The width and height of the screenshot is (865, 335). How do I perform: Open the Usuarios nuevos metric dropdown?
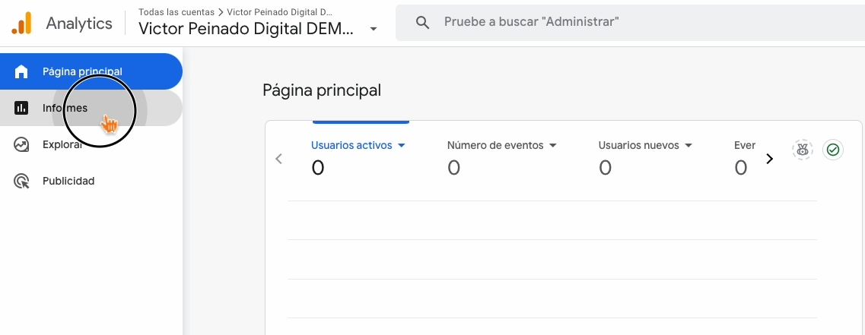coord(688,145)
